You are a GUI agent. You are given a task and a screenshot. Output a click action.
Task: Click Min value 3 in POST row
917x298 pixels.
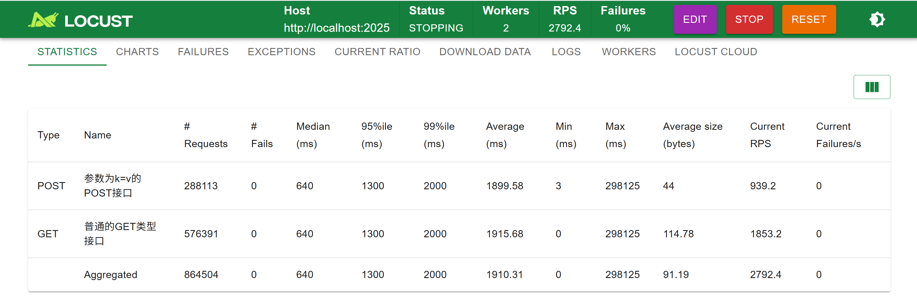click(x=558, y=186)
